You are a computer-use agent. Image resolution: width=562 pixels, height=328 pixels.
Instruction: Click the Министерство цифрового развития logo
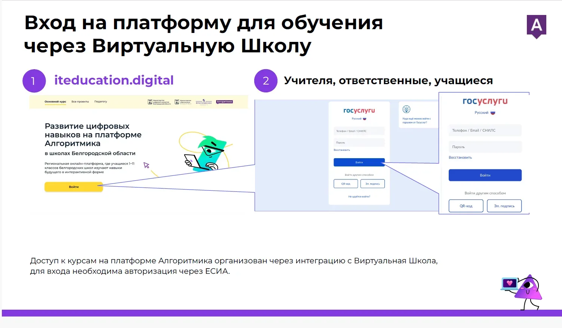coord(159,102)
